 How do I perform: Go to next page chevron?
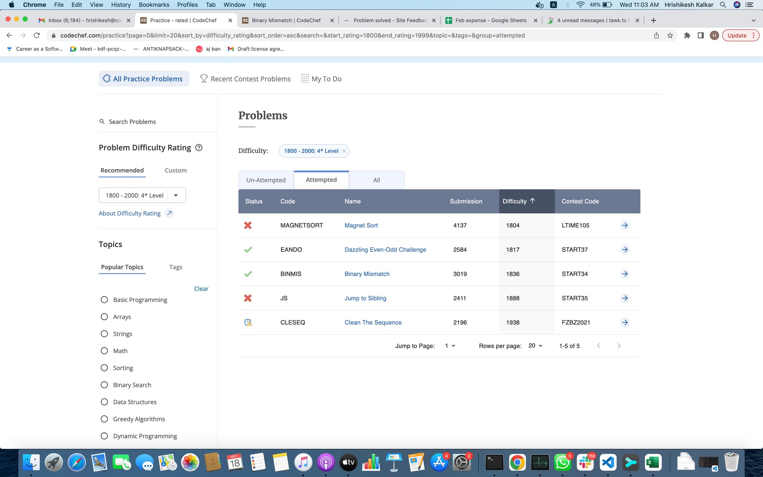619,346
